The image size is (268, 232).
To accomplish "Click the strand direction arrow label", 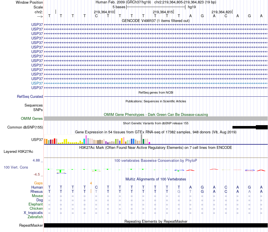I will point(40,16).
